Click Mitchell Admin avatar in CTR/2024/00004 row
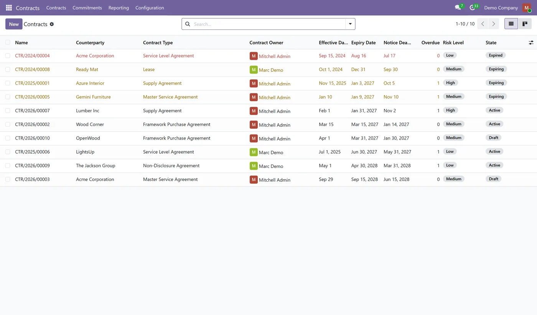 [254, 56]
